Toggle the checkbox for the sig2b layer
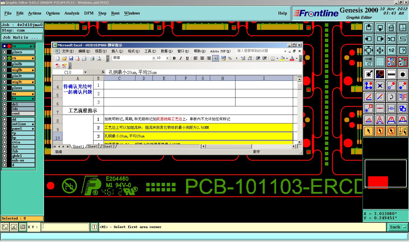This screenshot has width=409, height=242. (x=5, y=70)
